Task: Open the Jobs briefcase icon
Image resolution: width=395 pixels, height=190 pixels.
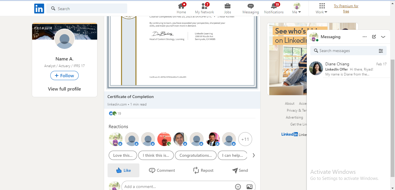Action: (228, 8)
